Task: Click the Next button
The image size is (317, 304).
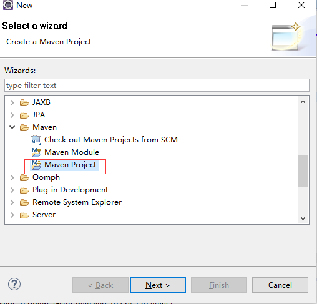Action: click(x=158, y=285)
